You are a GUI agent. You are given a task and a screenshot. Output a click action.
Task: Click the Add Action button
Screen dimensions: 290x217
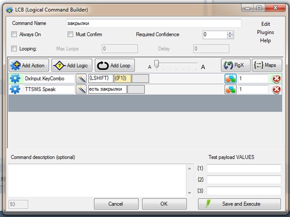click(x=28, y=65)
